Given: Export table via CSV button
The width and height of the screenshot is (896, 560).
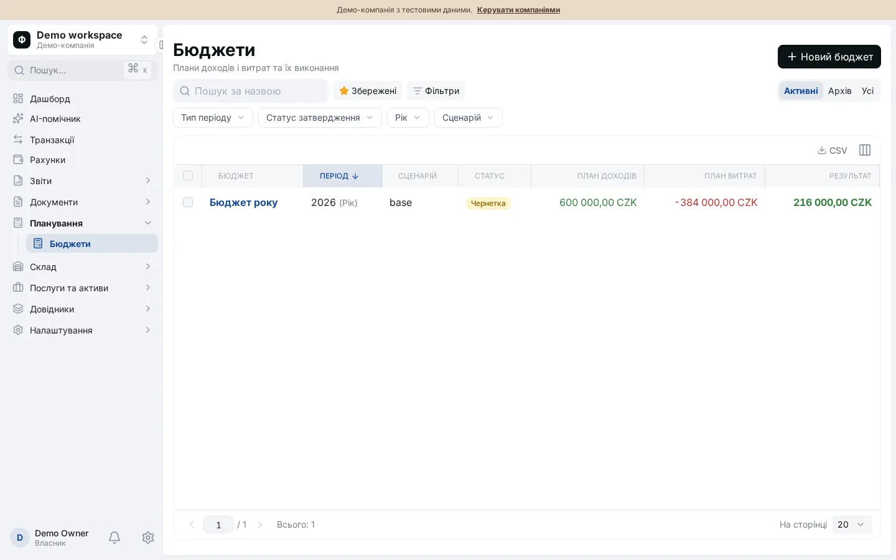Looking at the screenshot, I should (x=833, y=150).
